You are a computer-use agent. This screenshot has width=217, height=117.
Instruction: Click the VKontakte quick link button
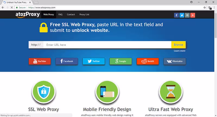pyautogui.click(x=175, y=61)
